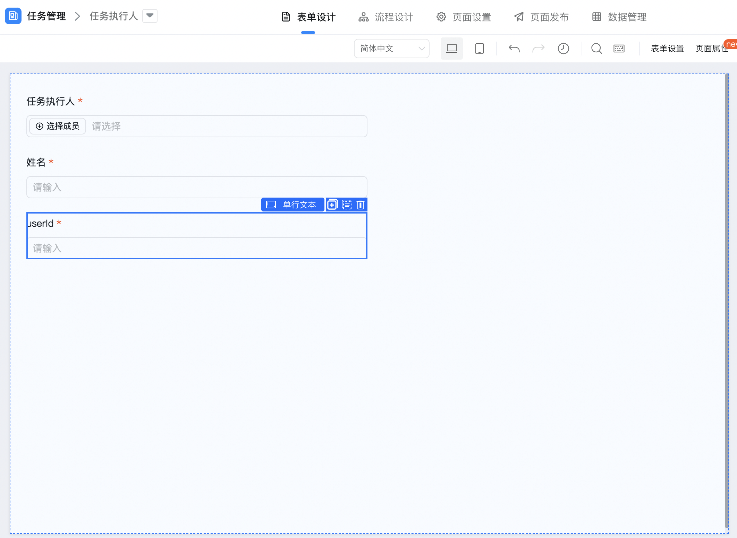This screenshot has width=737, height=538.
Task: Select the desktop preview icon
Action: point(451,49)
